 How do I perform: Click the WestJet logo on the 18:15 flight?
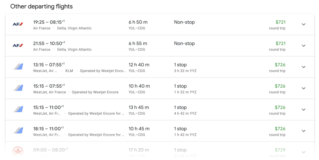click(18, 131)
